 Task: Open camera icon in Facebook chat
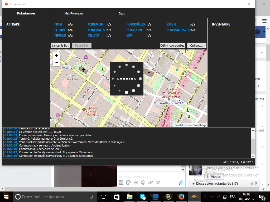click(x=158, y=183)
